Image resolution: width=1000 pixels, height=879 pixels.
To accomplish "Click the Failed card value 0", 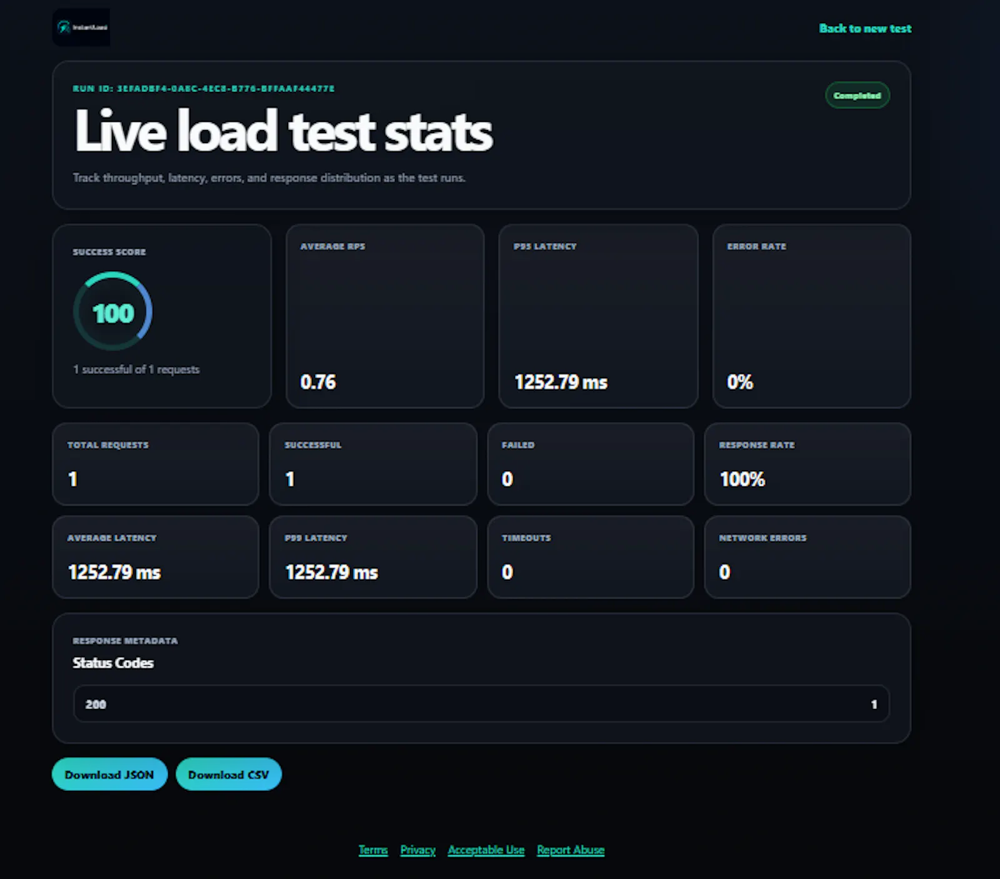I will click(x=507, y=479).
